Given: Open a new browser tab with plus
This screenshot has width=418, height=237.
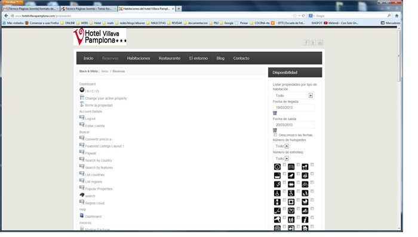Looking at the screenshot, I should pyautogui.click(x=179, y=9).
